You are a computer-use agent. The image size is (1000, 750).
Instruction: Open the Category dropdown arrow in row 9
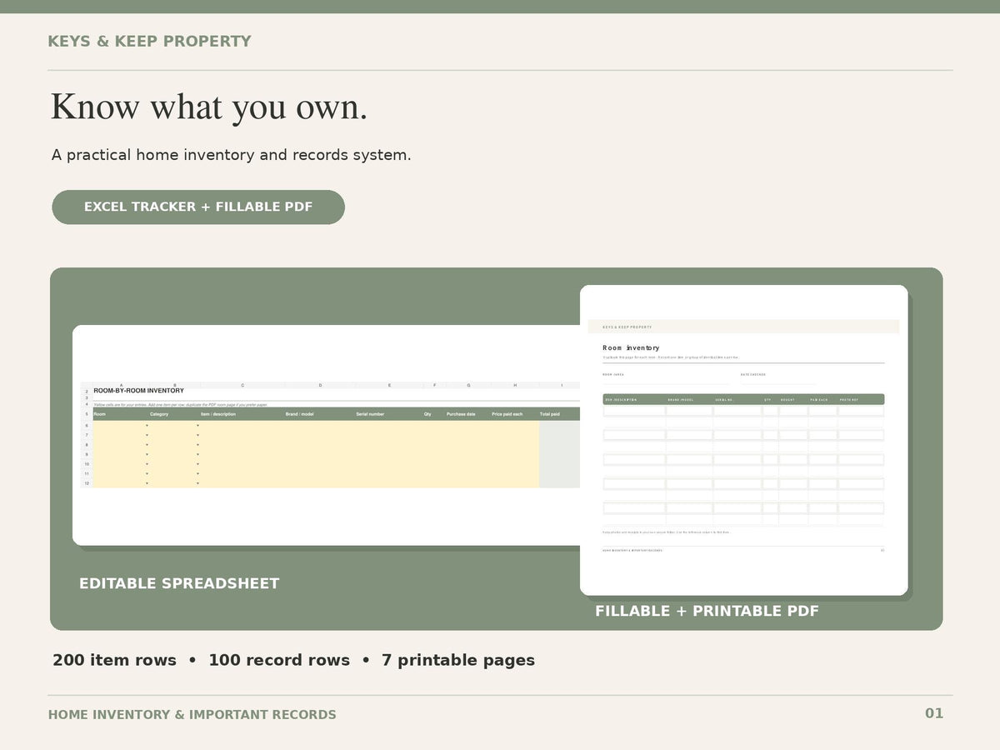pos(197,455)
